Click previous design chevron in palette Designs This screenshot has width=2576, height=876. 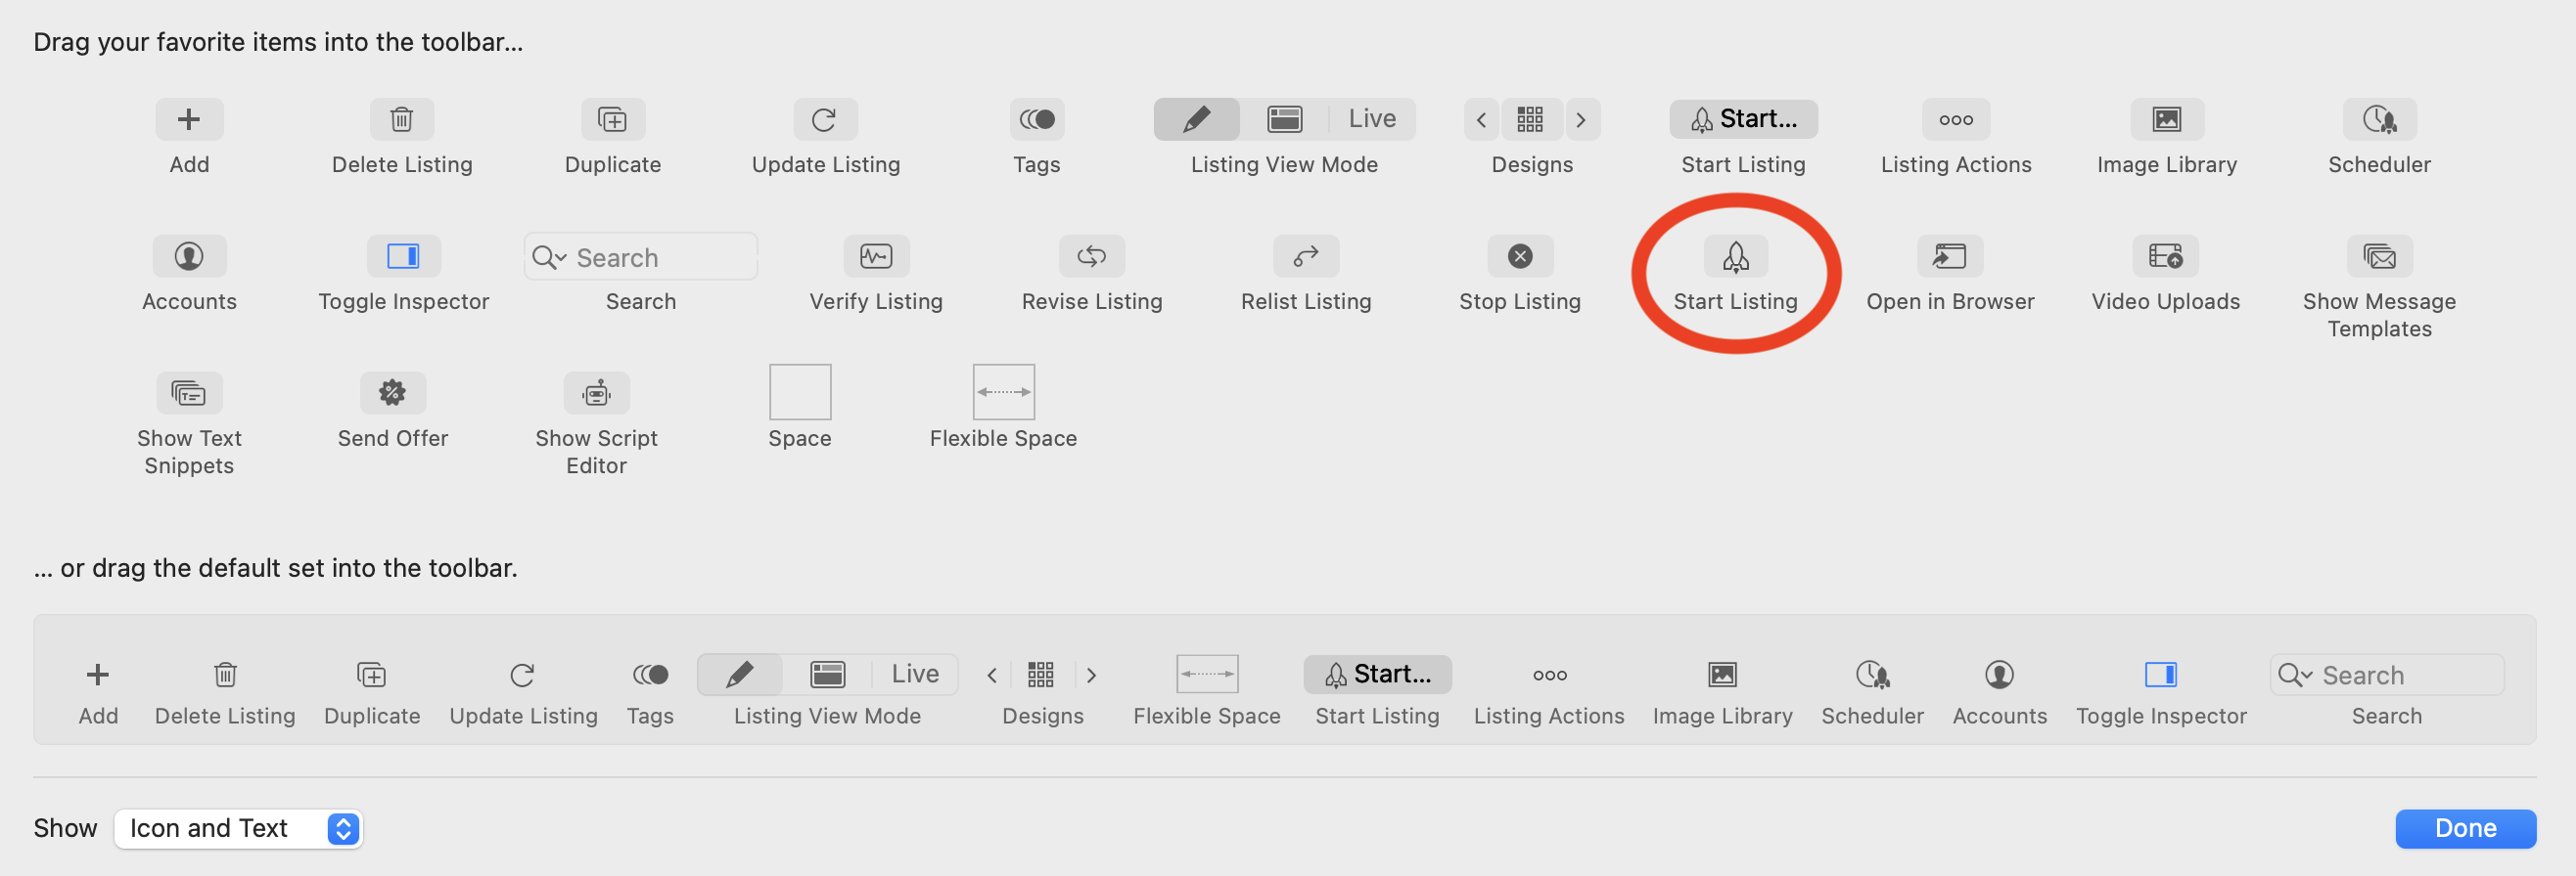pyautogui.click(x=1482, y=120)
